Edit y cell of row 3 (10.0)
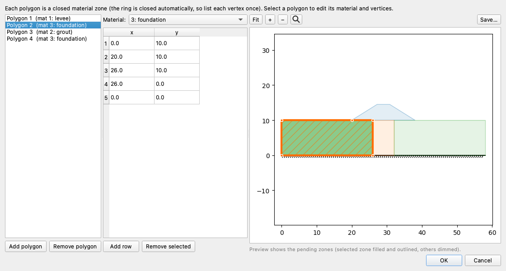The image size is (506, 271). pyautogui.click(x=177, y=70)
